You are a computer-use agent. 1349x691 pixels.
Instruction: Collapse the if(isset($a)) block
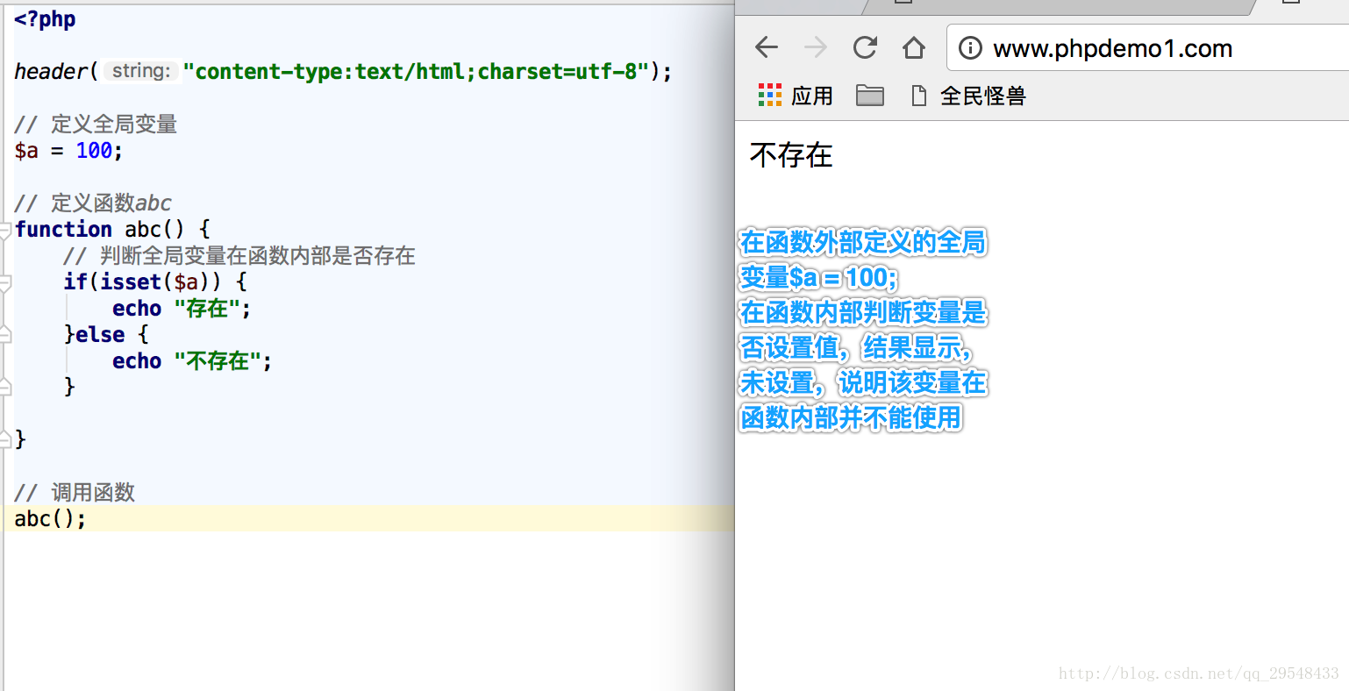(4, 283)
